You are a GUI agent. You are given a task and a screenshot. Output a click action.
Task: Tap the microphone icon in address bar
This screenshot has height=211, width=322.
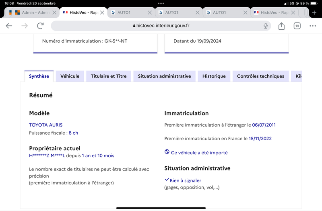click(x=266, y=26)
